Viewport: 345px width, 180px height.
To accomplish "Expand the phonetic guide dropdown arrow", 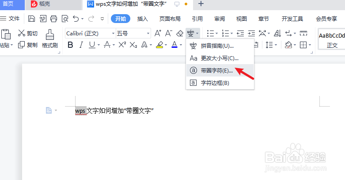I will click(197, 34).
